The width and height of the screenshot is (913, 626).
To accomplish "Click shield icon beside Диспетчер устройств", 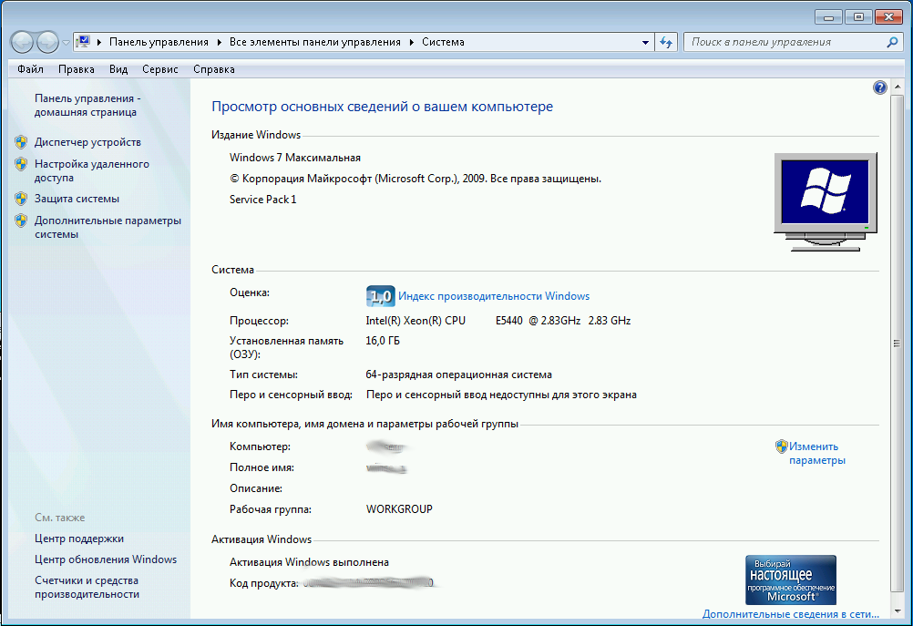I will [x=21, y=142].
